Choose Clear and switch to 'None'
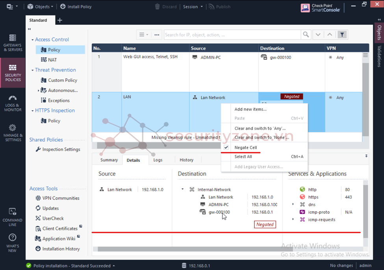 point(265,137)
